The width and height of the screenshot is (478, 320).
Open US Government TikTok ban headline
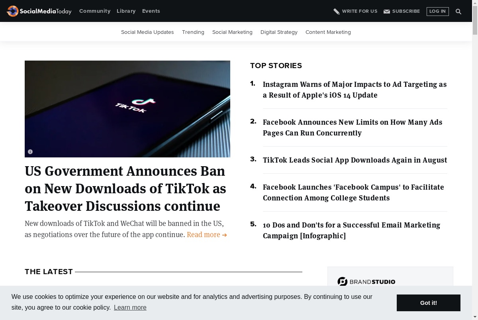[125, 188]
